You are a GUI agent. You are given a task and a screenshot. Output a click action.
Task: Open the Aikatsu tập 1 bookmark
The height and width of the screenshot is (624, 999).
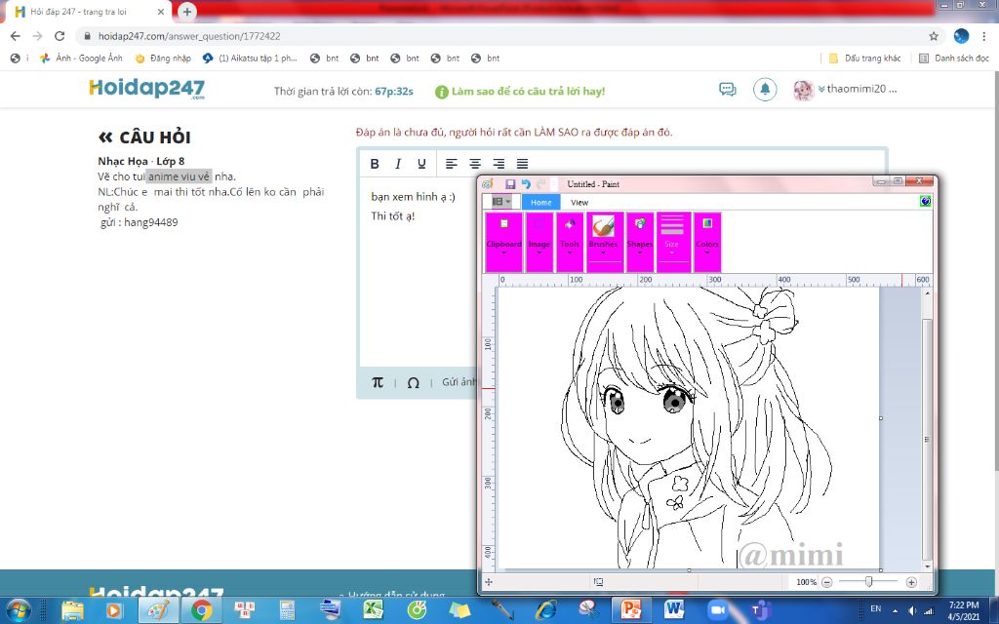click(250, 58)
